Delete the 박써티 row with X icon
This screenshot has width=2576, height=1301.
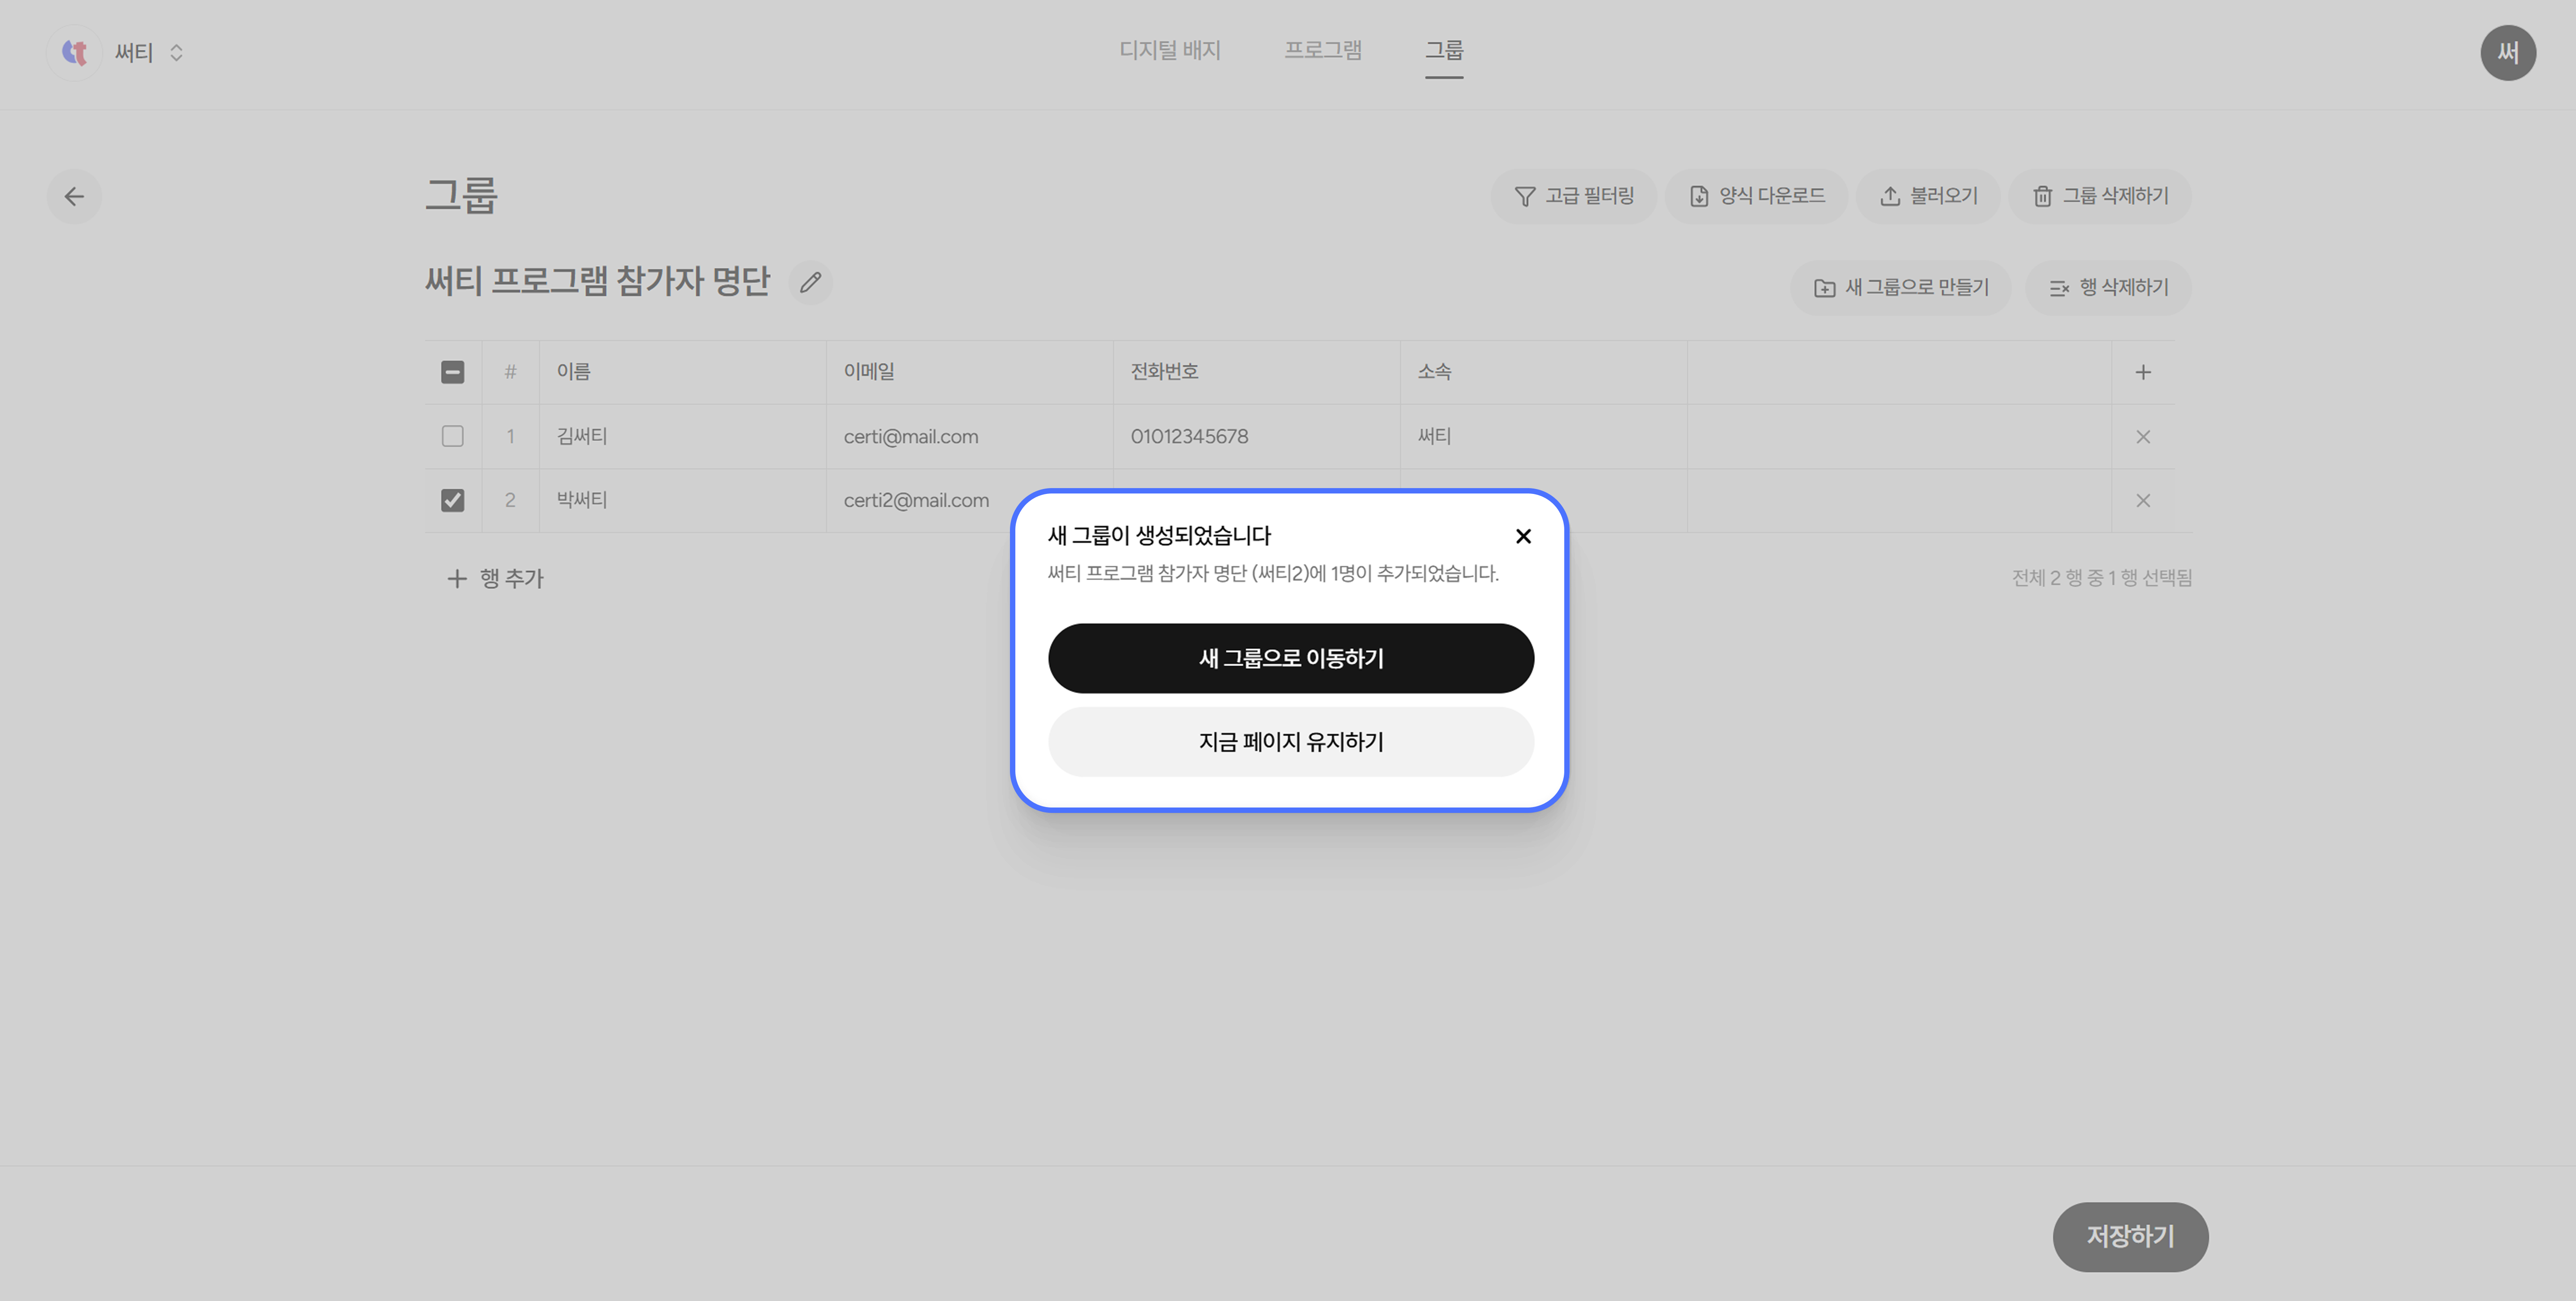coord(2143,500)
